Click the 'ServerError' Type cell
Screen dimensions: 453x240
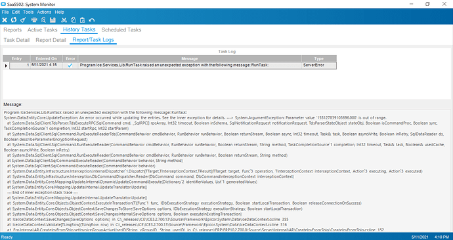[x=319, y=66]
